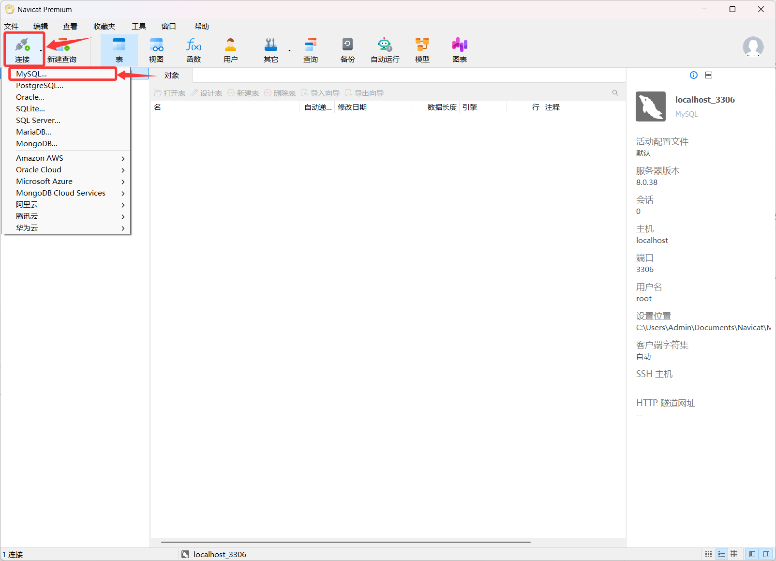
Task: Click the horizontal scrollbar of object list
Action: coord(345,542)
